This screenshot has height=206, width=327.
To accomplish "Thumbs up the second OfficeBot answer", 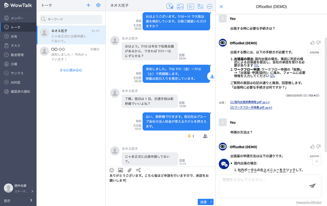I will coord(313,147).
